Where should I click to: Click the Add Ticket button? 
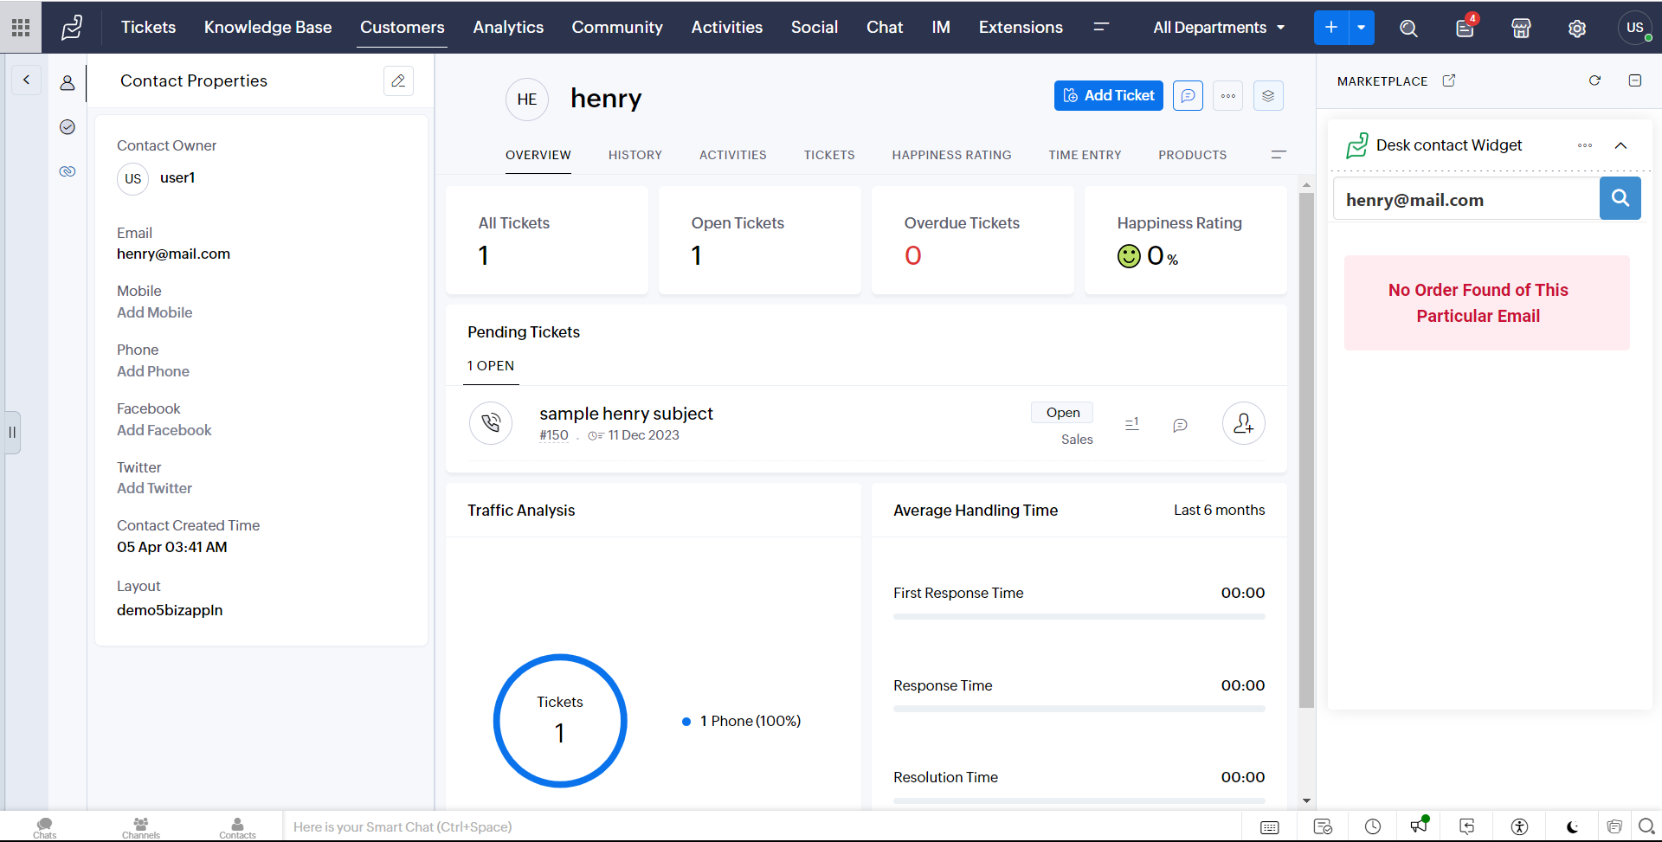coord(1108,95)
